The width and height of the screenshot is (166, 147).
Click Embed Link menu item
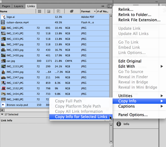tap(129, 47)
